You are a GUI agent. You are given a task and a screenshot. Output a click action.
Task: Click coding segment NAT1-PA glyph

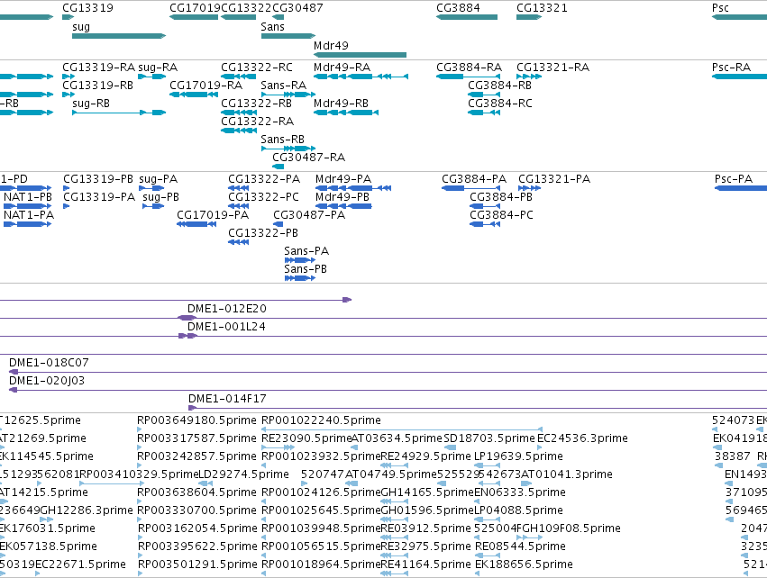[27, 224]
